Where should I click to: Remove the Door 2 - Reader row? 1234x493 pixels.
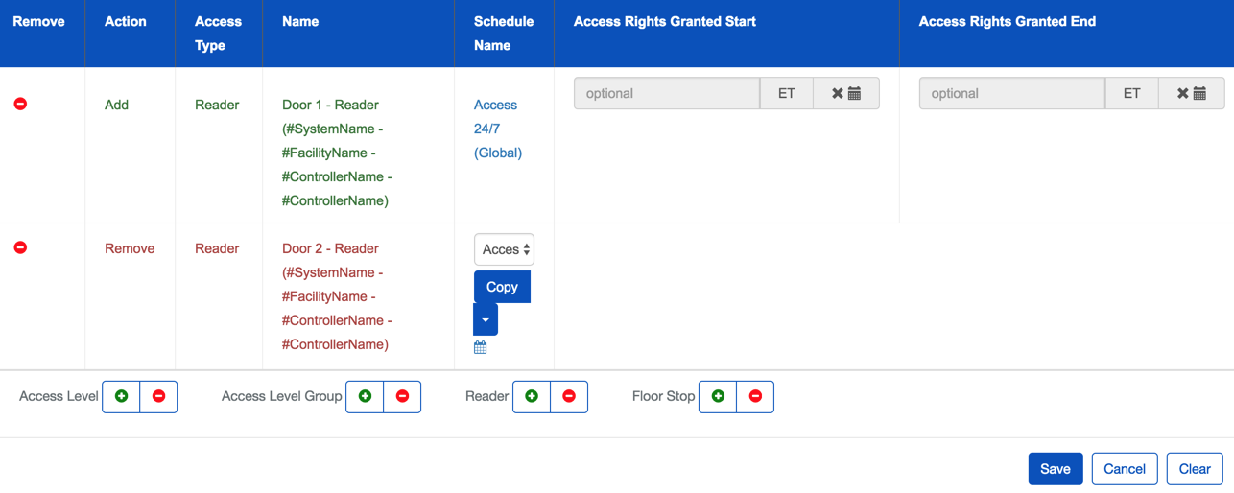pyautogui.click(x=20, y=247)
